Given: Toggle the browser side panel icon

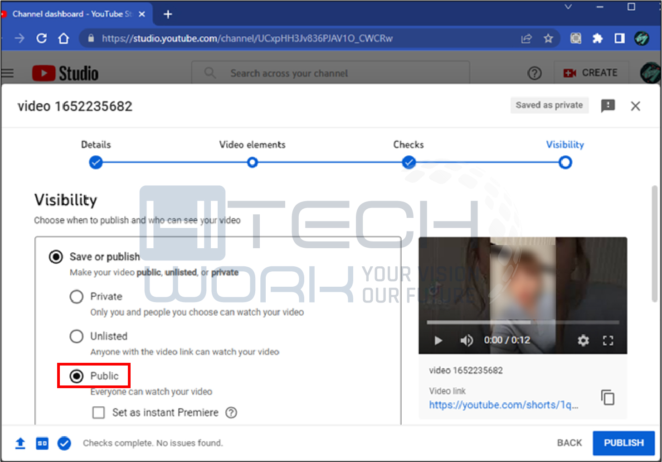Looking at the screenshot, I should (x=619, y=38).
